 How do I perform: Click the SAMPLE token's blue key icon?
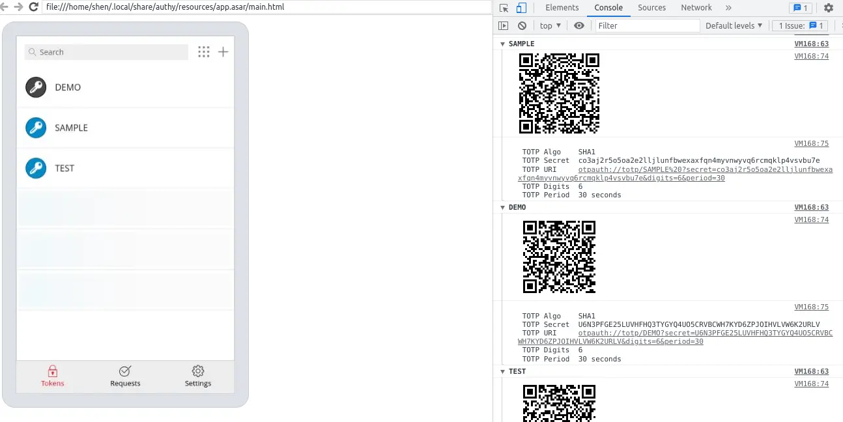(x=36, y=128)
